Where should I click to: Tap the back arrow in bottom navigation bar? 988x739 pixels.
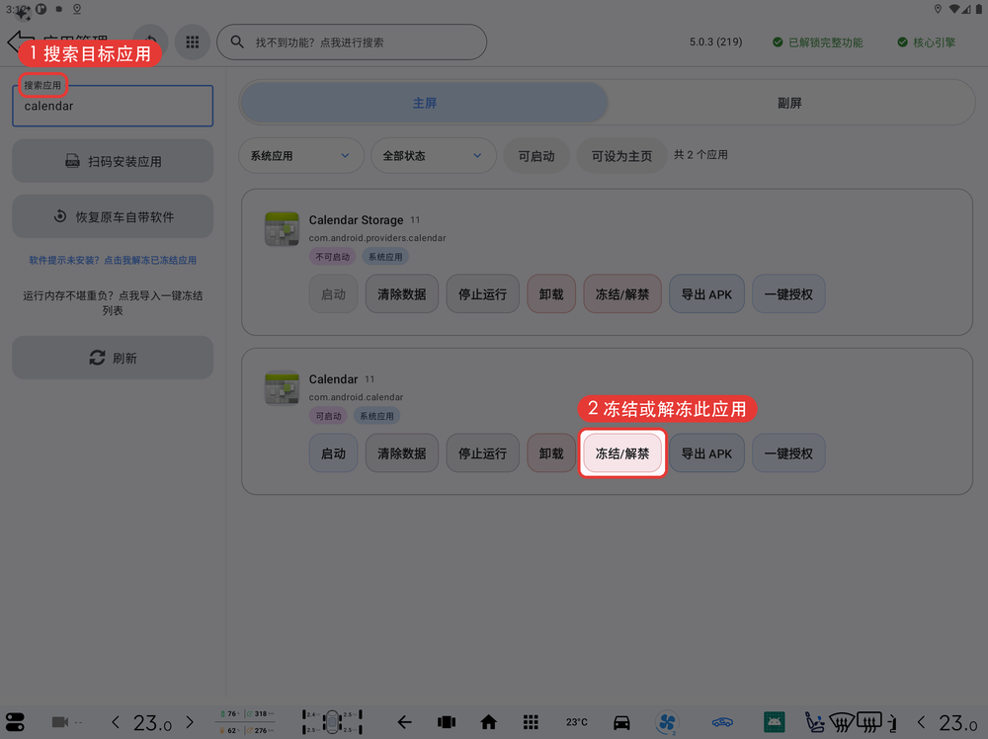pos(404,722)
